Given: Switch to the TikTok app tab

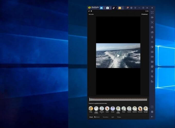Looking at the screenshot, I should pyautogui.click(x=114, y=8).
